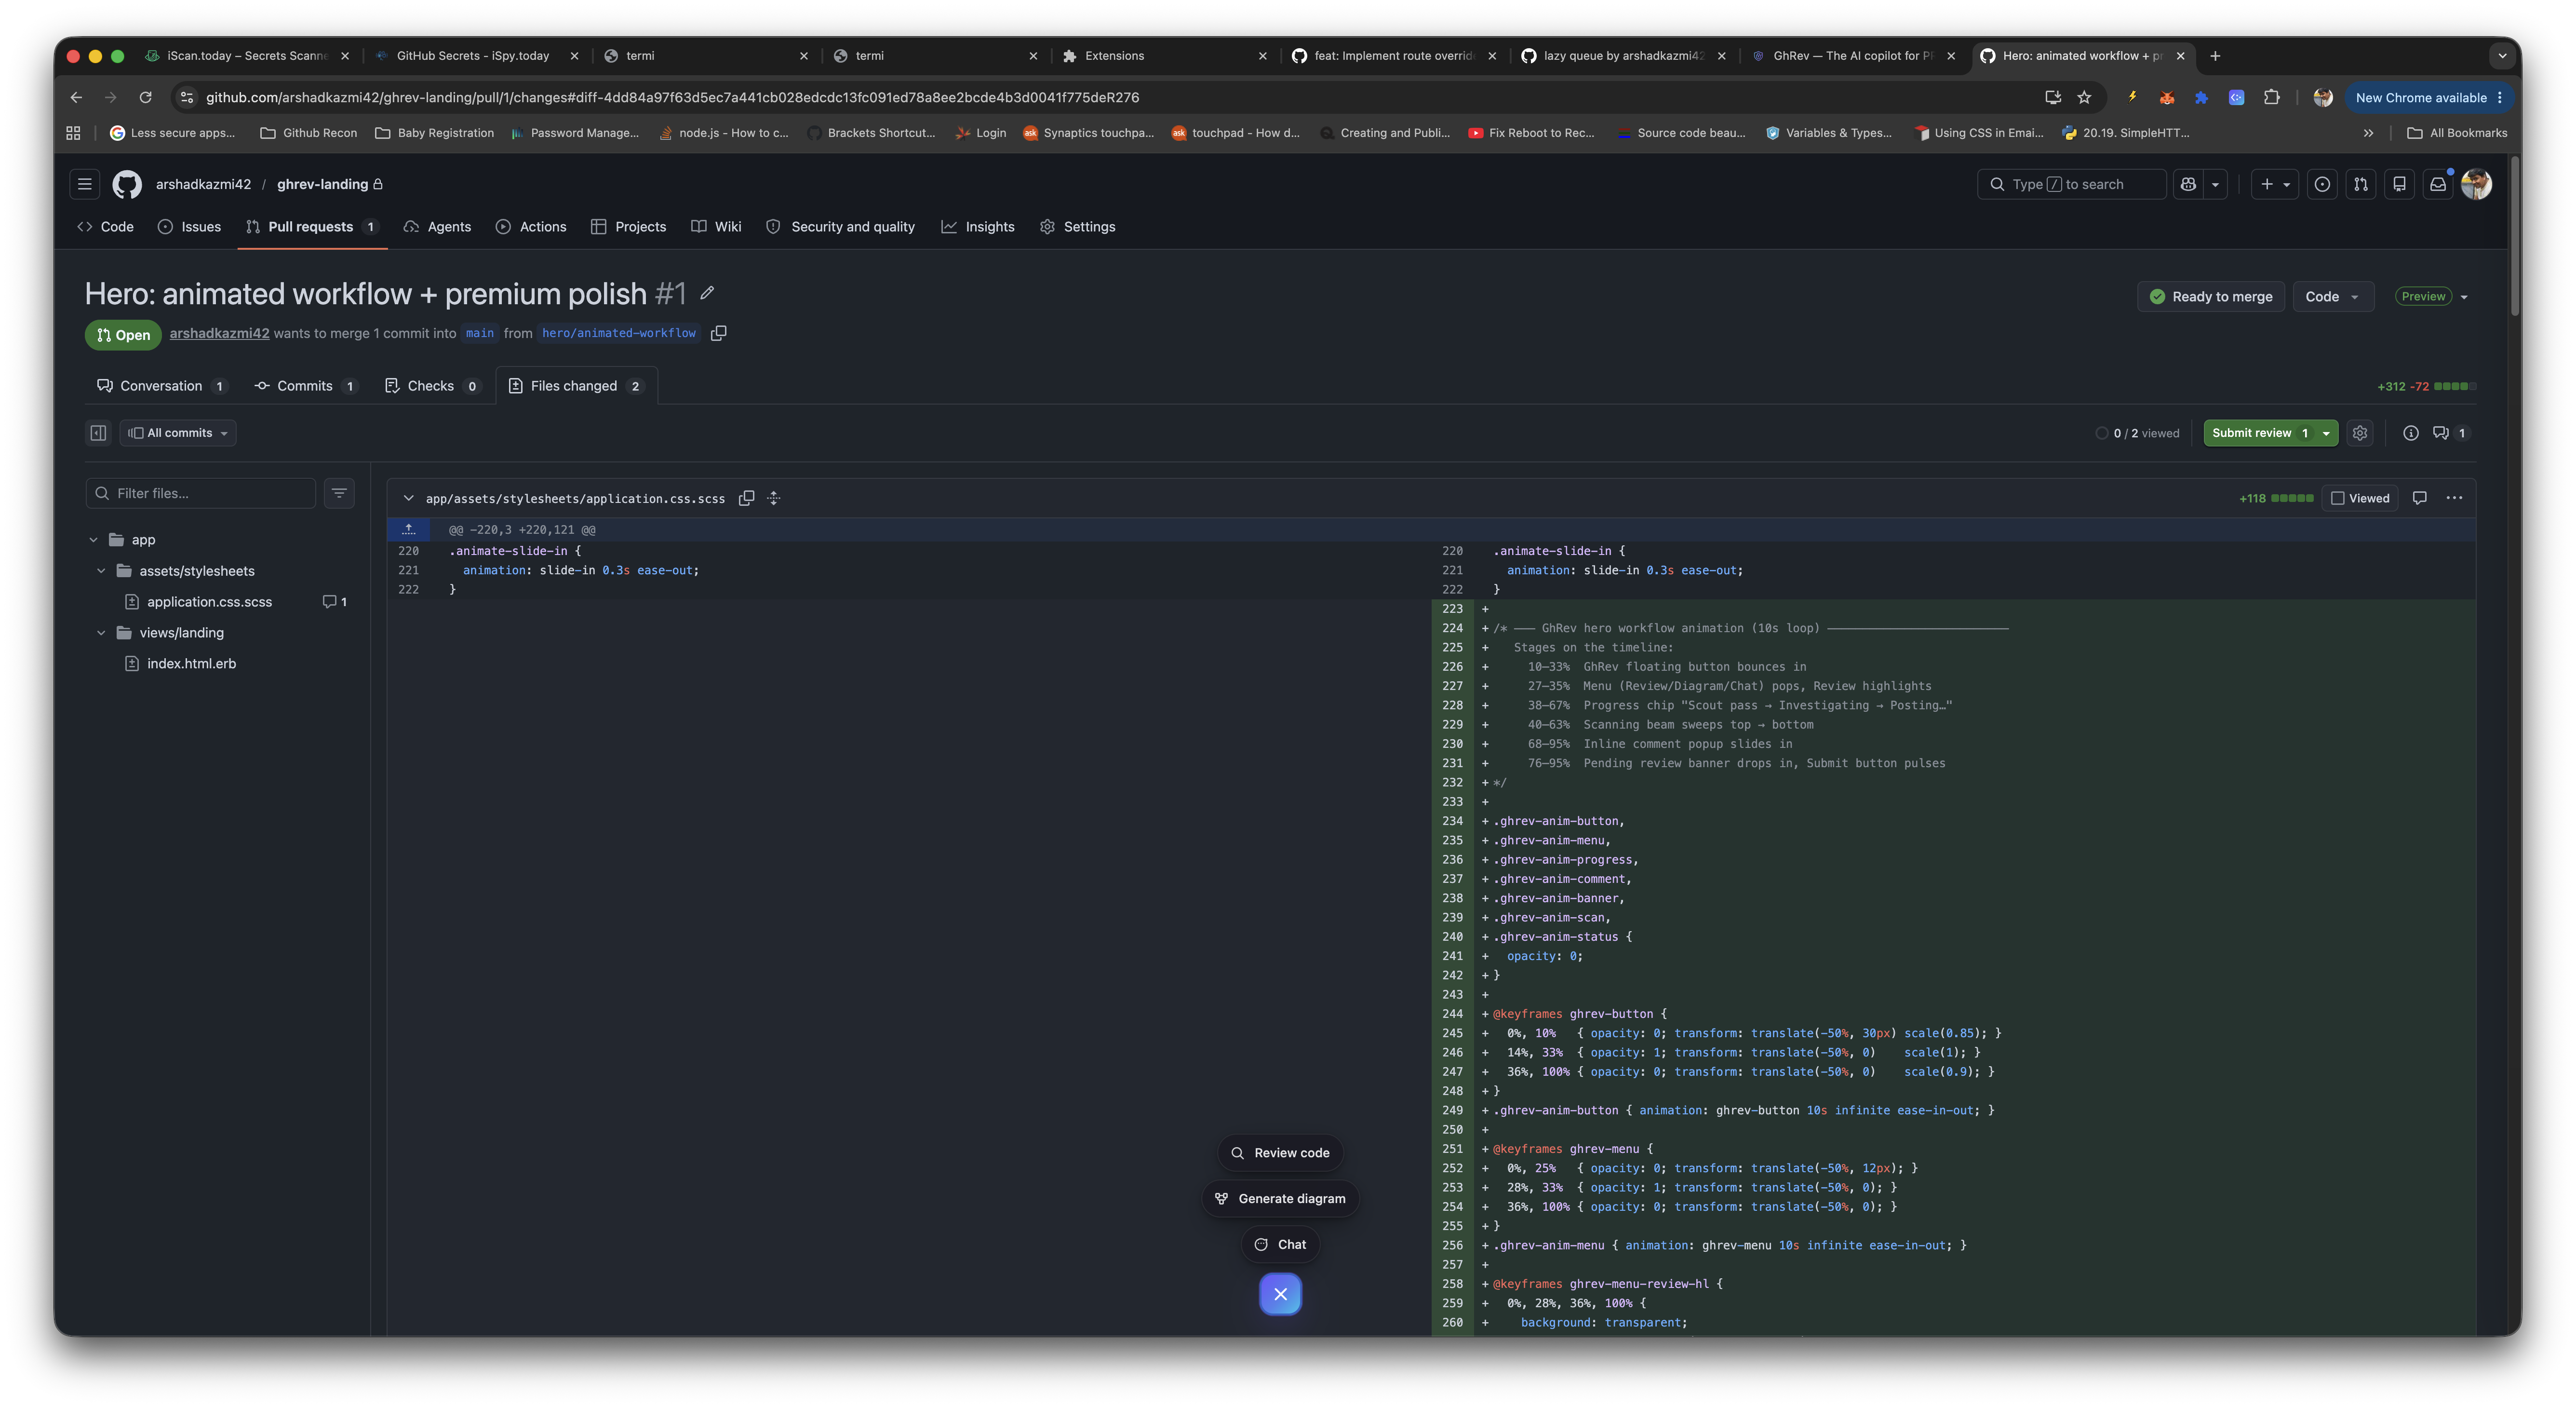Image resolution: width=2576 pixels, height=1408 pixels.
Task: Open the ghrev-landing repository link
Action: pos(322,184)
